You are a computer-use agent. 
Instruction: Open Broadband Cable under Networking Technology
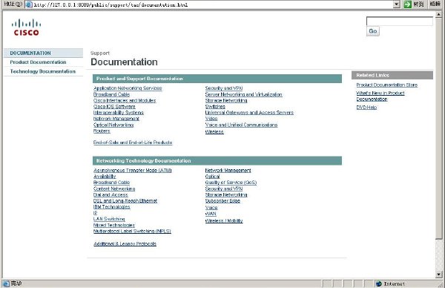[x=111, y=183]
